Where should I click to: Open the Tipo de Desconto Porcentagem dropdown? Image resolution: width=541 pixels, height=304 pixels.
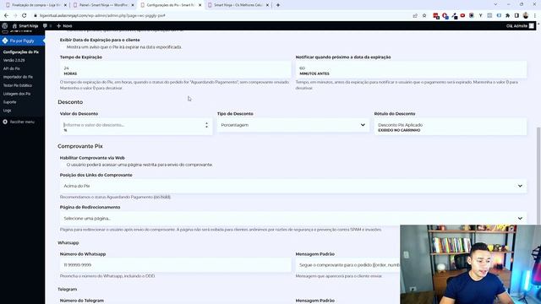click(x=293, y=125)
